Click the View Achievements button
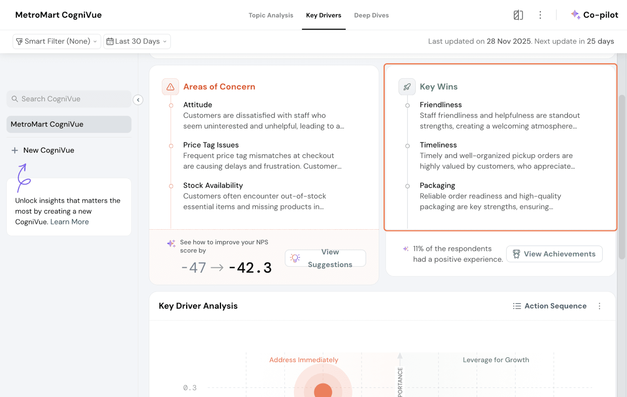 click(554, 254)
